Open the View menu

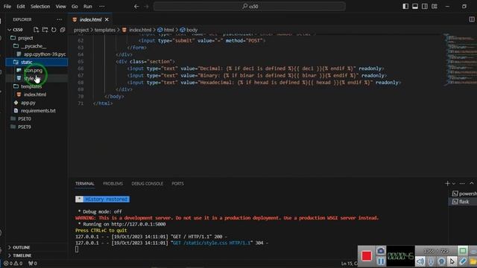click(x=60, y=6)
